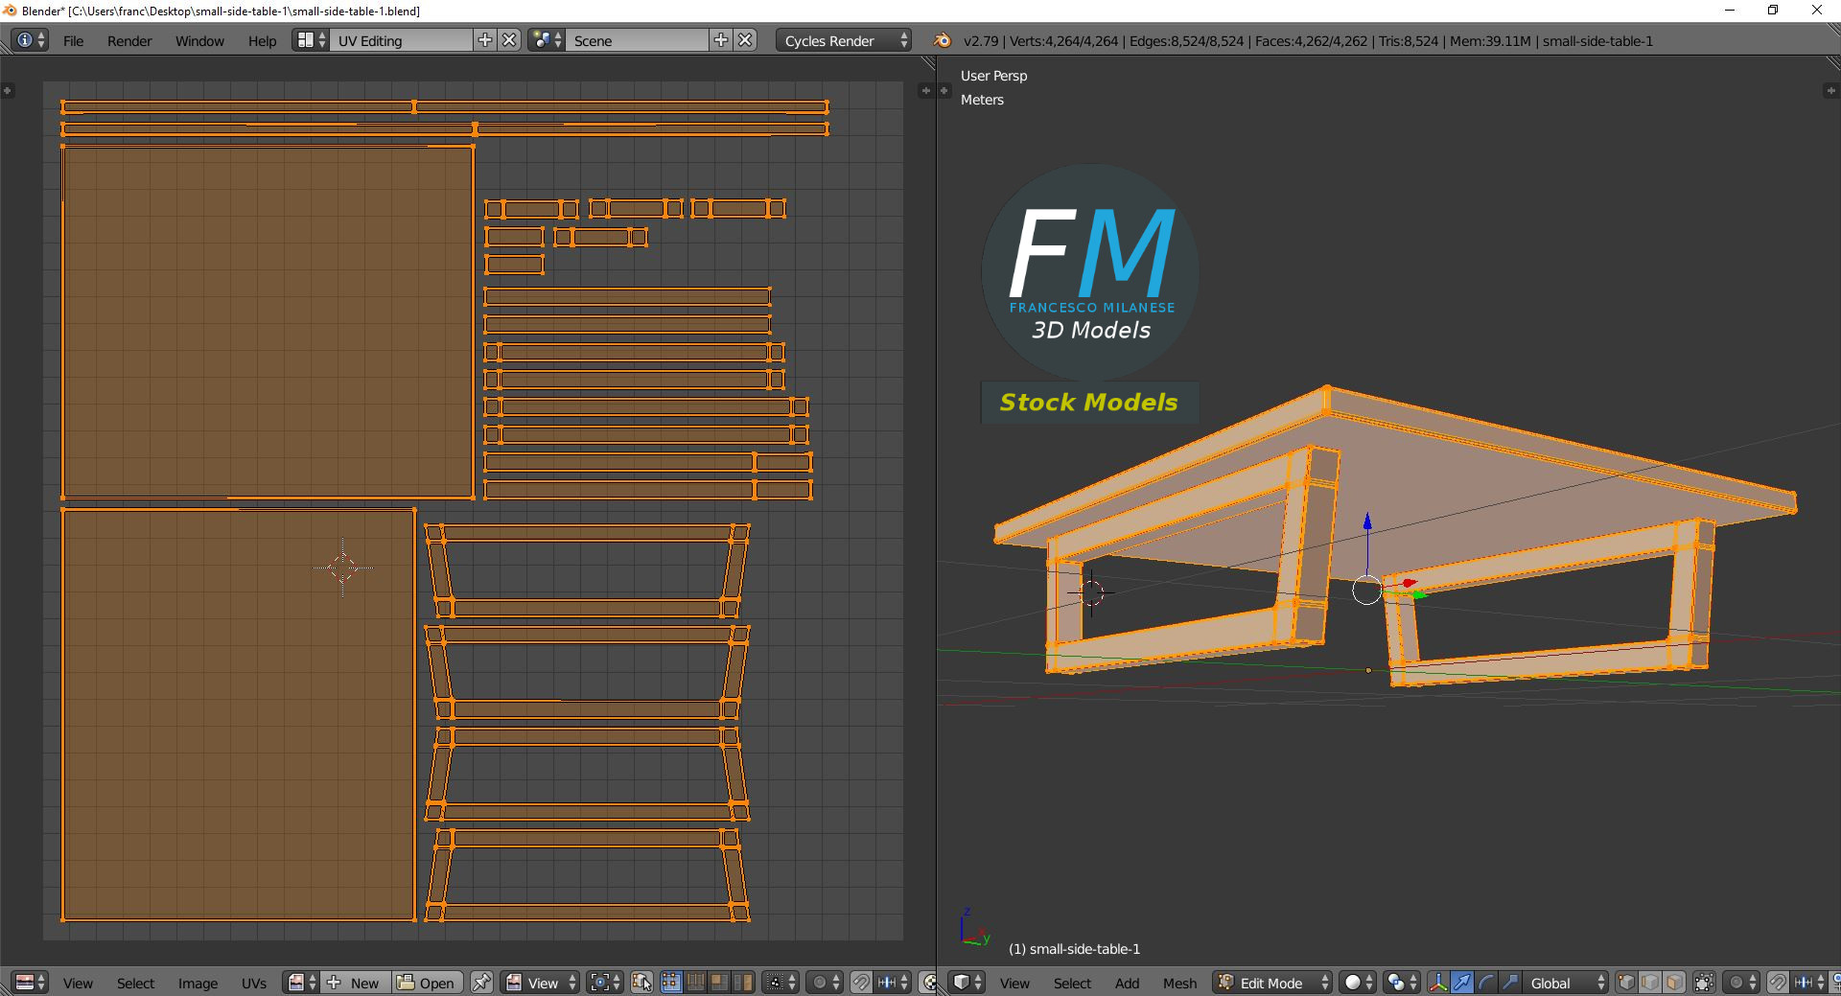This screenshot has height=996, width=1841.
Task: Add a new screen layout
Action: (x=485, y=40)
